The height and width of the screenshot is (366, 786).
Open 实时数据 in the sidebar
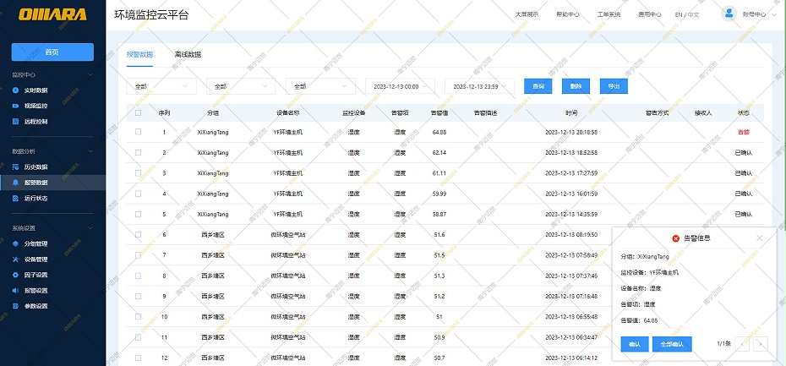(35, 90)
